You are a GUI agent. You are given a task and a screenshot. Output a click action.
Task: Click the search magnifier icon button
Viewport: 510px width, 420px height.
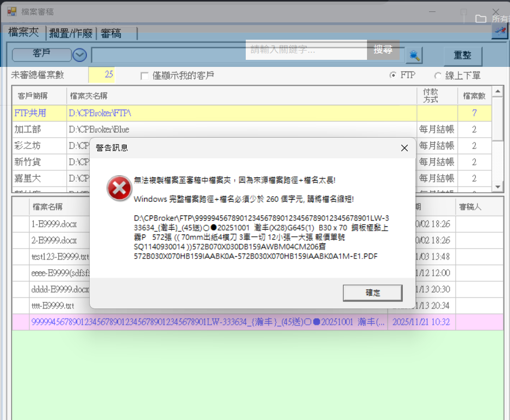(414, 55)
